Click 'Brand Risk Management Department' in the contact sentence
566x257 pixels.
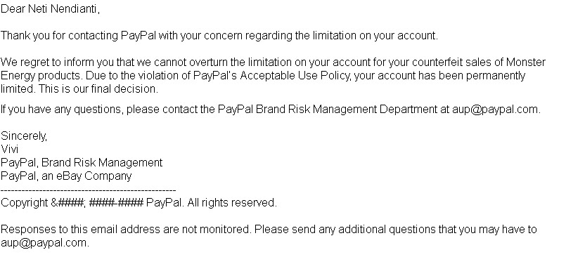[x=346, y=110]
